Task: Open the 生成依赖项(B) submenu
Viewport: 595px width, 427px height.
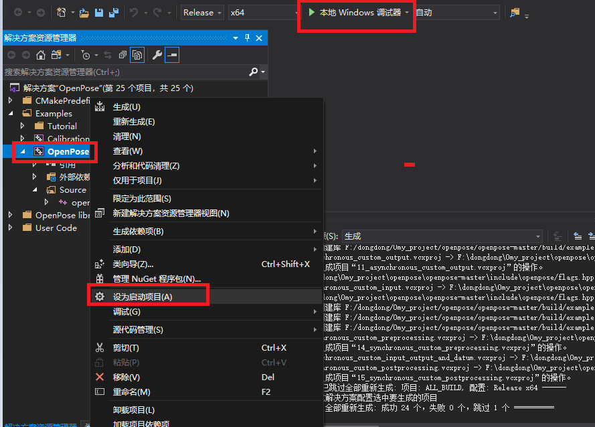Action: tap(206, 231)
